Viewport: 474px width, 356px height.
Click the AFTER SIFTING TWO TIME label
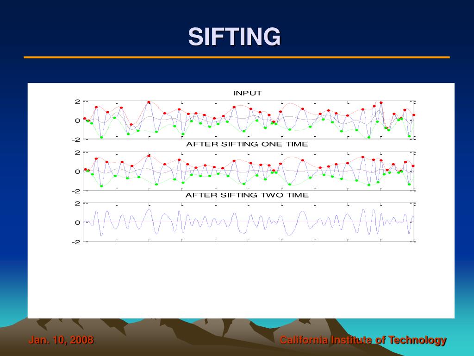click(247, 195)
